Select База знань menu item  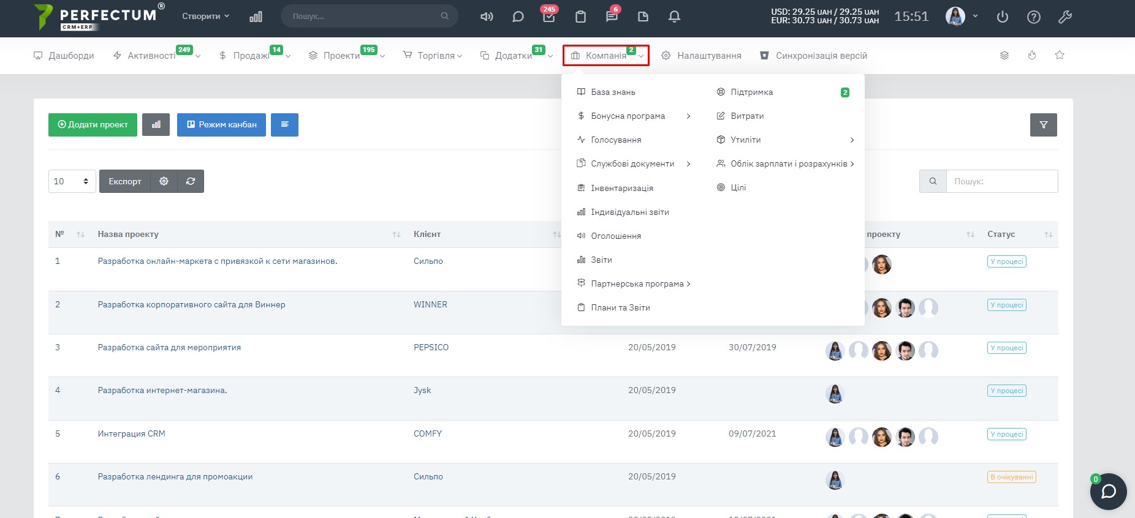point(613,92)
